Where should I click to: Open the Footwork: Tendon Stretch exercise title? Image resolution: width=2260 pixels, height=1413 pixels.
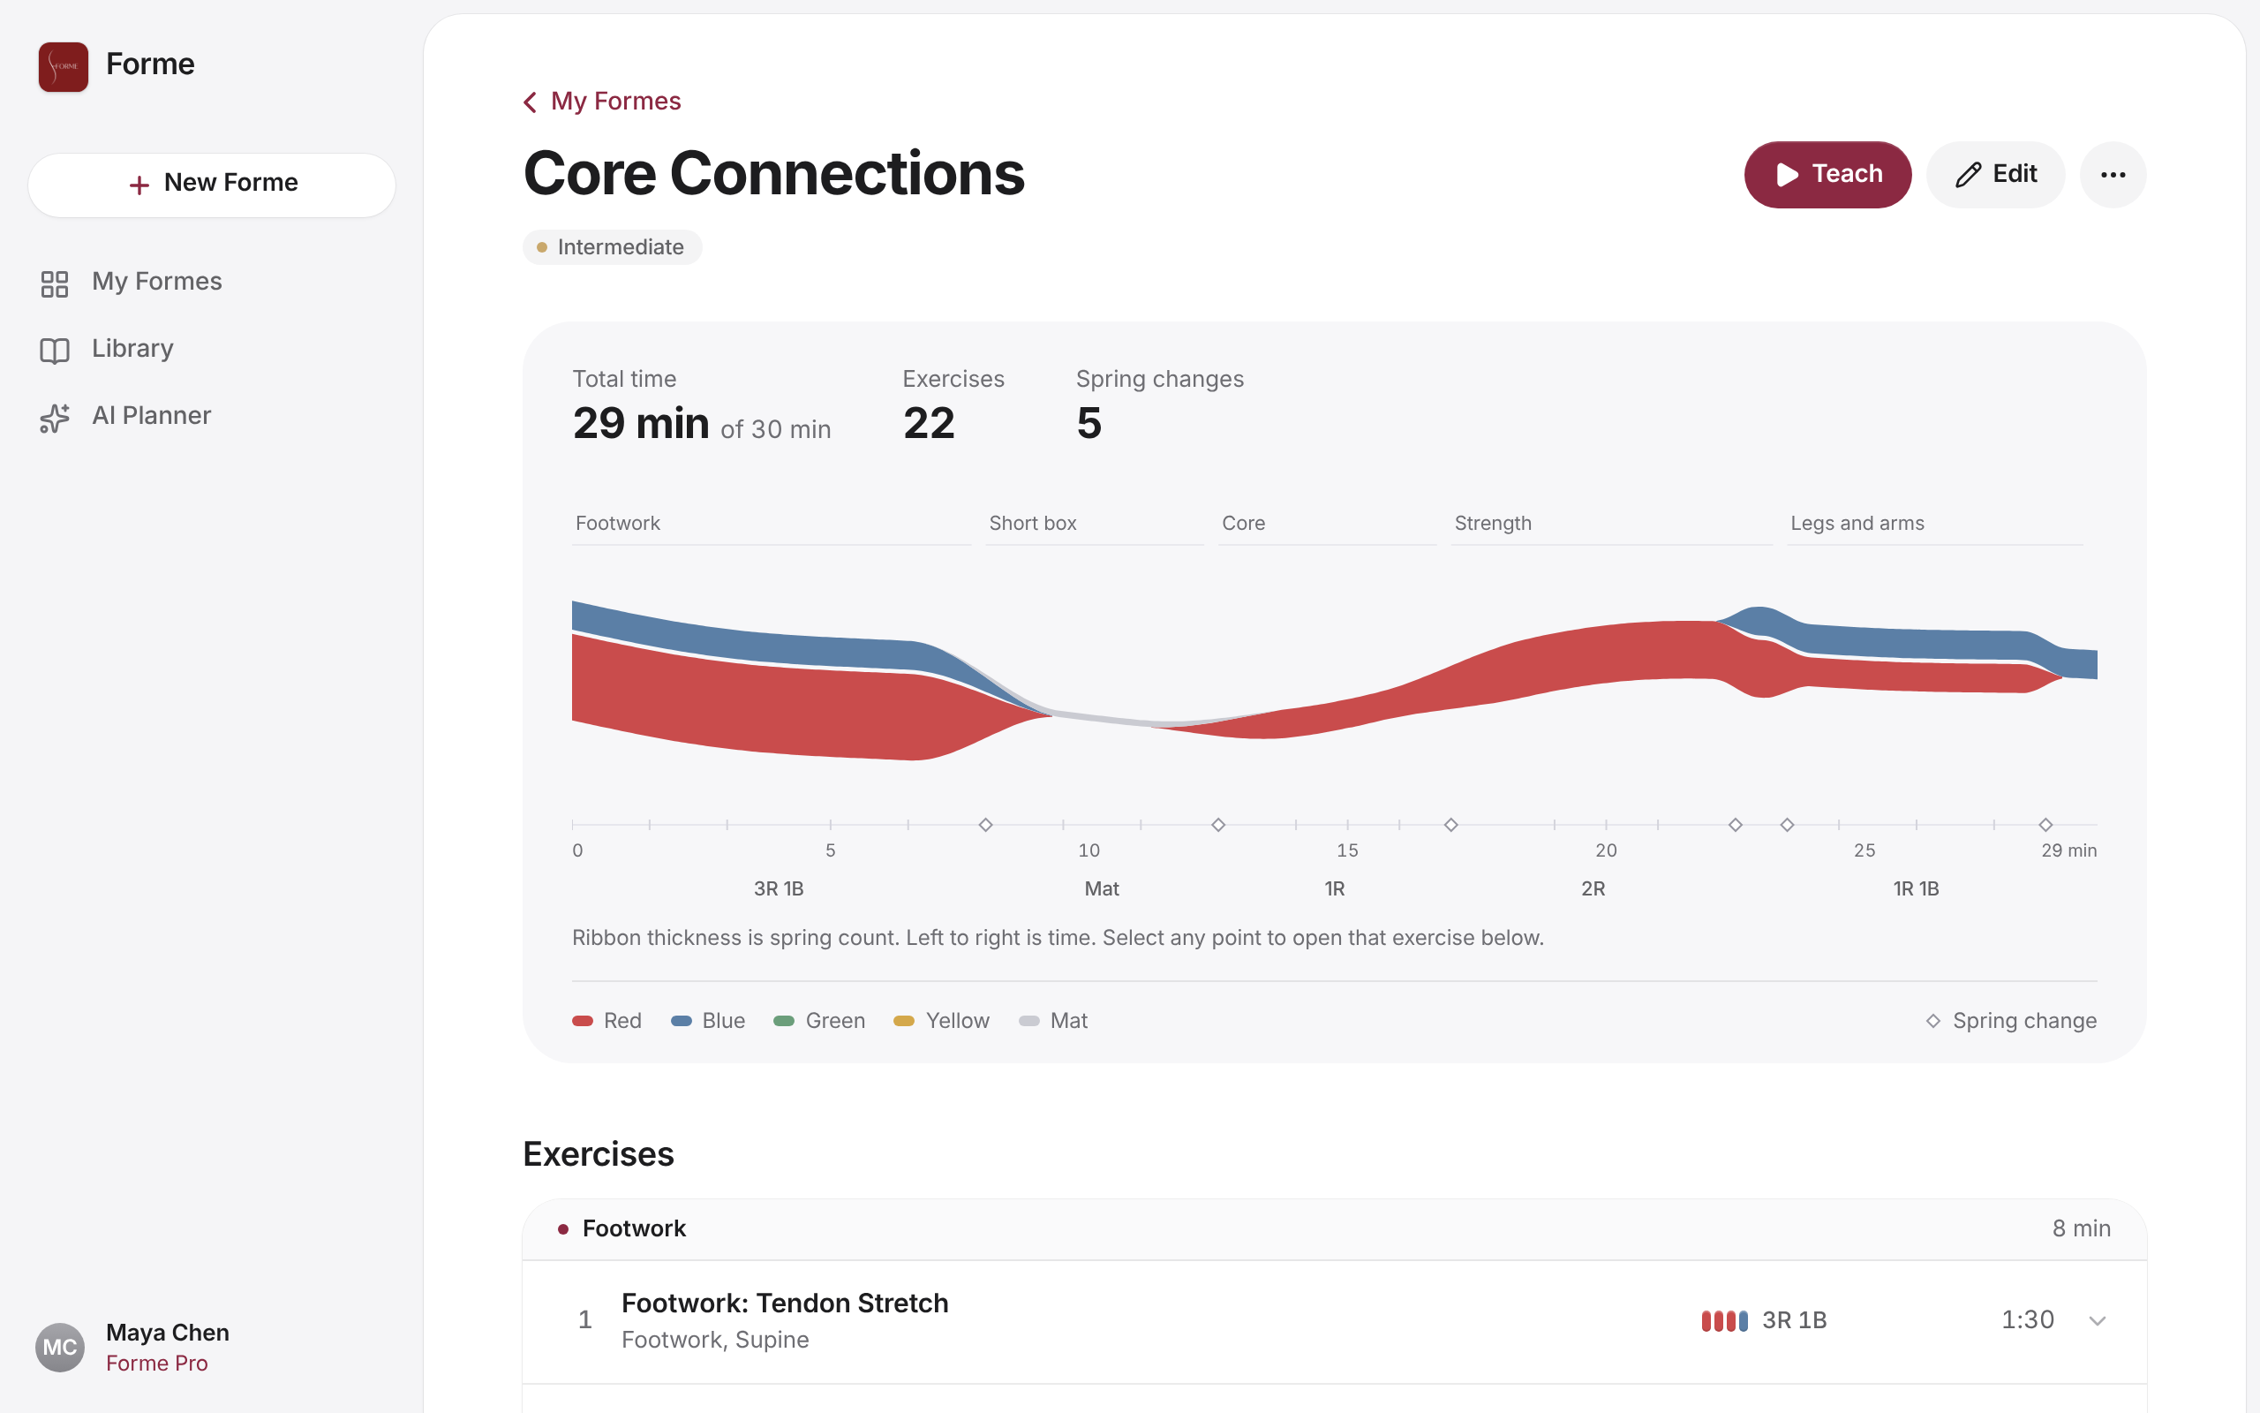click(785, 1303)
